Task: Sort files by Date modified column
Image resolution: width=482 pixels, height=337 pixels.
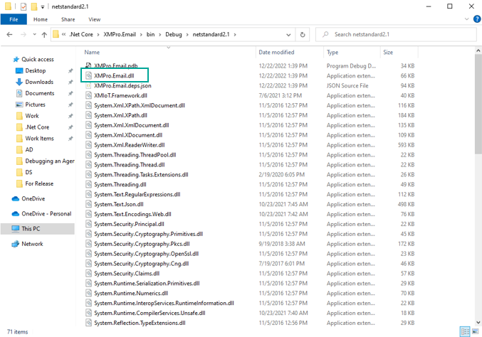Action: 276,53
